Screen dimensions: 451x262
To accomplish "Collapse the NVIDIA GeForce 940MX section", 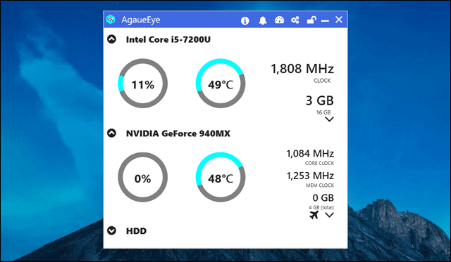I will [111, 133].
